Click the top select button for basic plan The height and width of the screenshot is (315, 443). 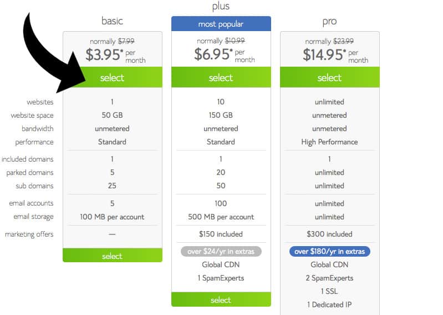tap(112, 78)
